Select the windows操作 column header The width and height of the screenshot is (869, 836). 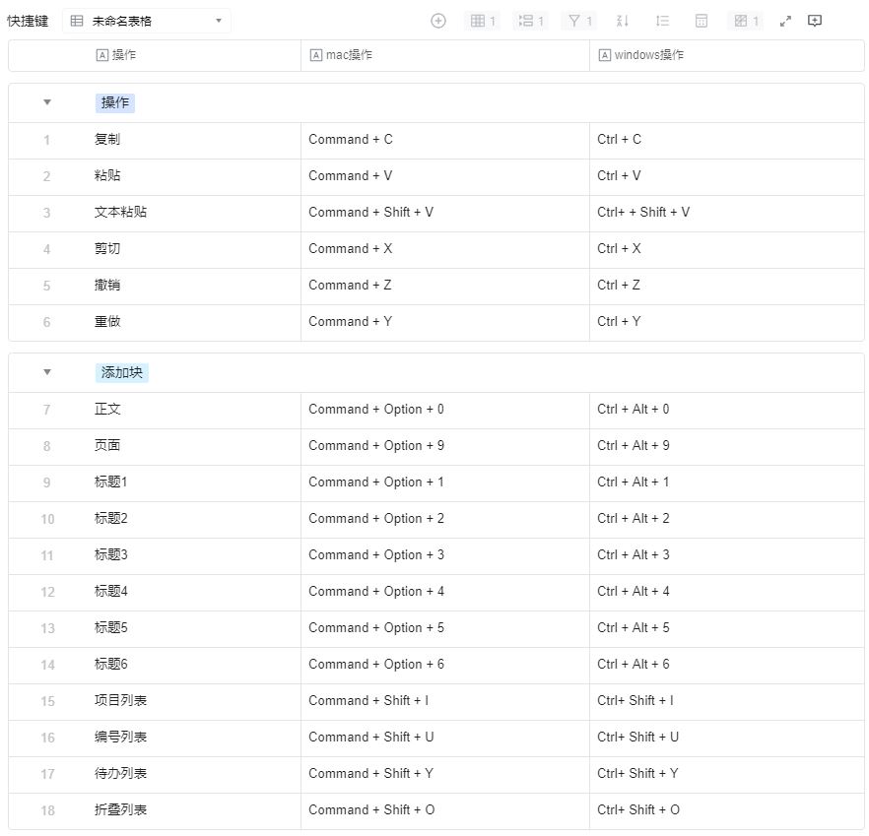tap(726, 55)
